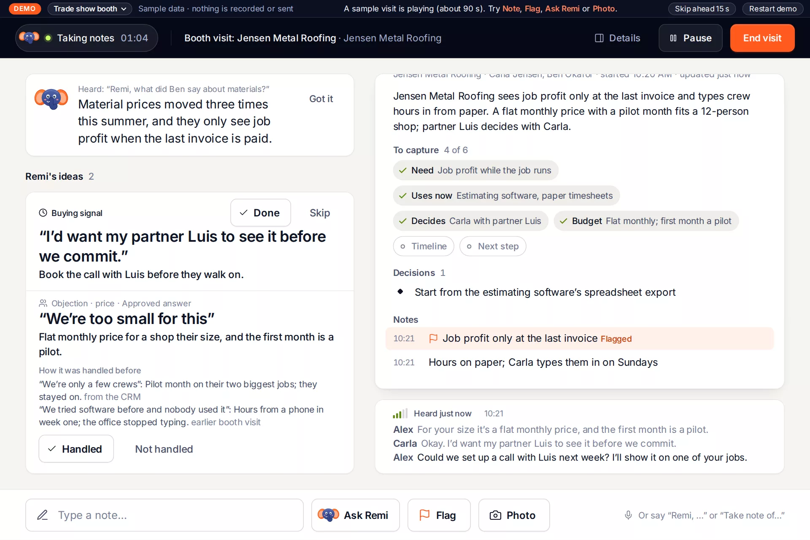Open the Trade show booth dropdown
The width and height of the screenshot is (810, 540).
coord(89,9)
